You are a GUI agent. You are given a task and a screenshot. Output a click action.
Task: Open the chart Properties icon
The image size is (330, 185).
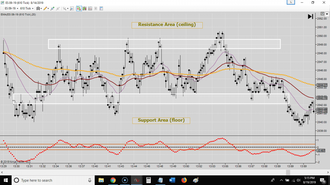click(101, 8)
